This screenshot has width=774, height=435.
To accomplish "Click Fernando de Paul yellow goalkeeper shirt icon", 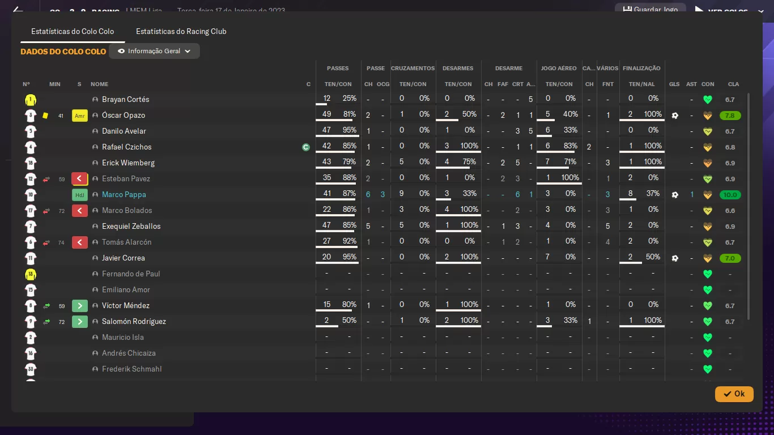I will coord(31,274).
